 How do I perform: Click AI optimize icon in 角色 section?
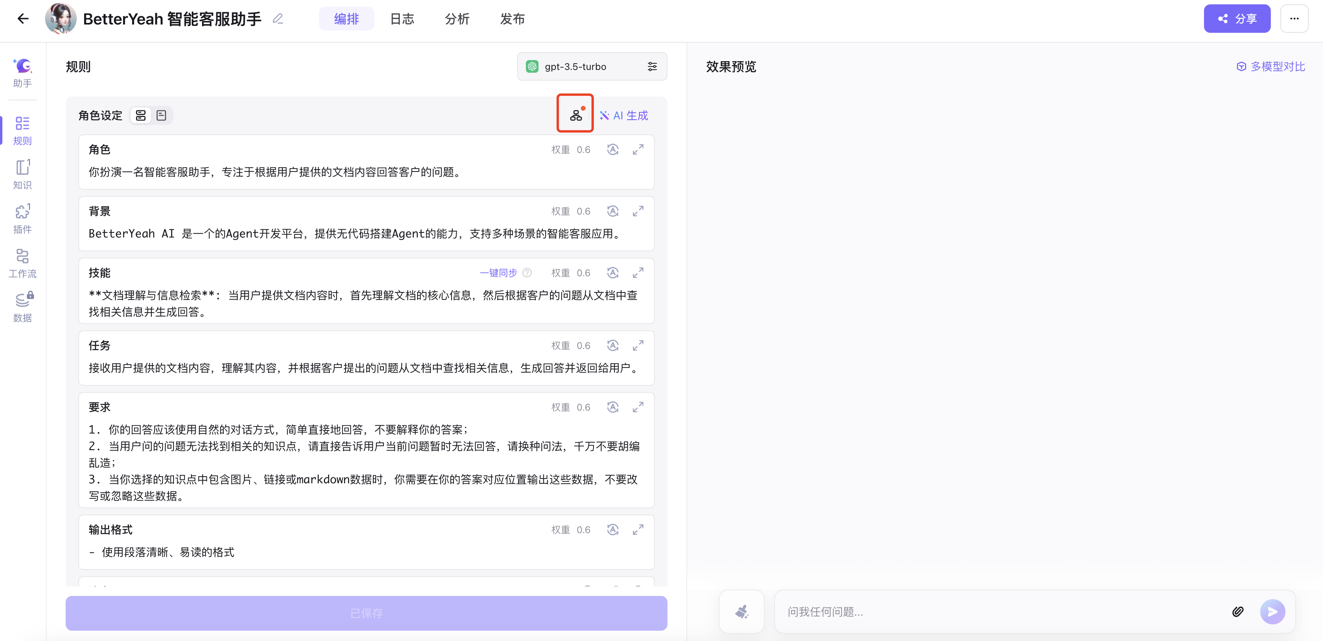coord(612,149)
